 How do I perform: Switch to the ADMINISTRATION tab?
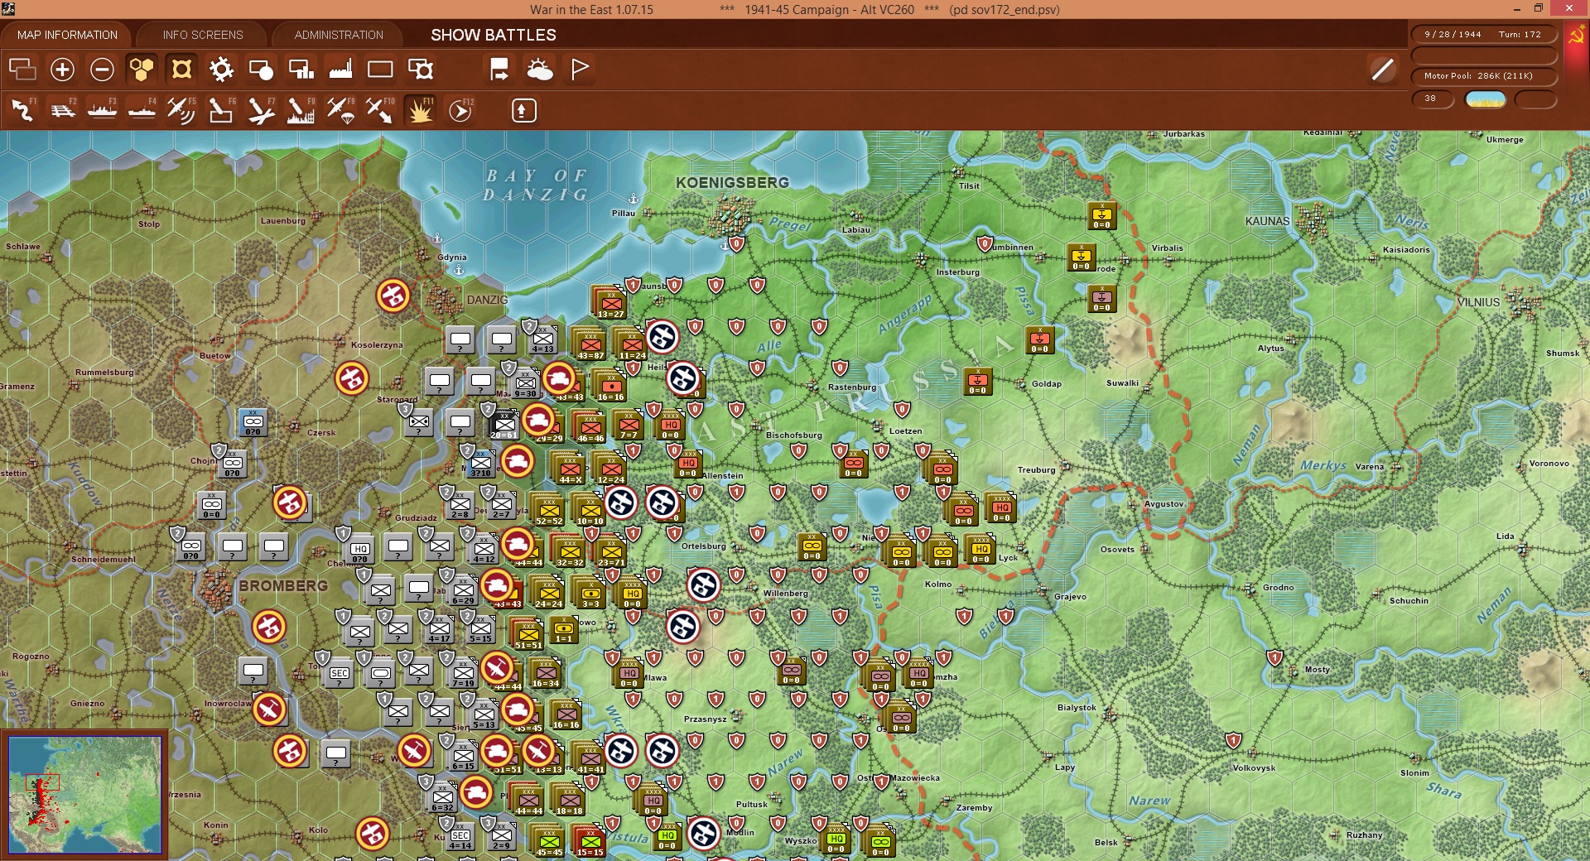(x=339, y=35)
